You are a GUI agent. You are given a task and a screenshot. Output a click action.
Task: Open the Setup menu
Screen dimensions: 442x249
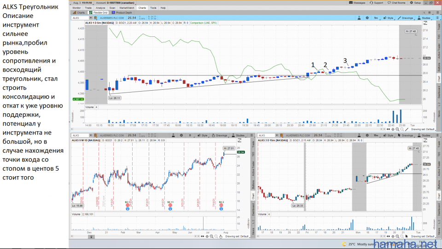click(416, 3)
